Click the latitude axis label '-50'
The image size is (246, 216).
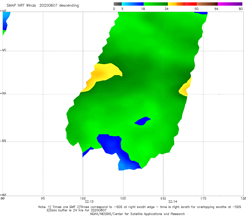(x=3, y=93)
